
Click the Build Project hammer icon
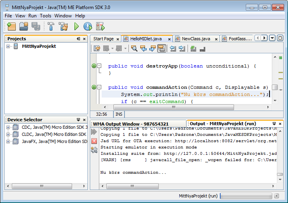click(51, 26)
